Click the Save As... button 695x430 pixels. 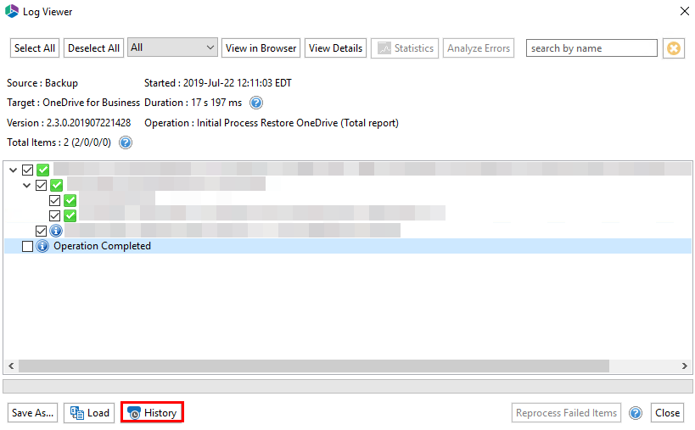point(32,413)
